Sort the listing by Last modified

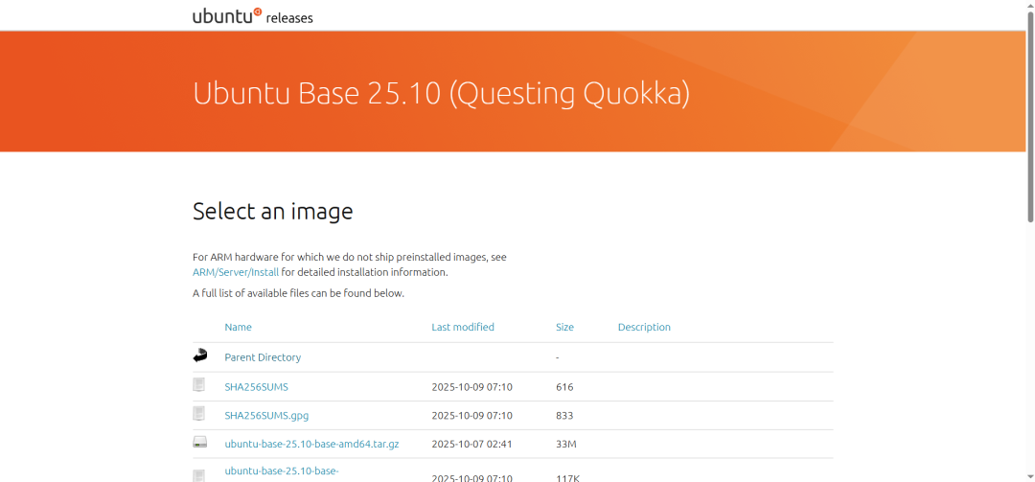click(x=463, y=327)
